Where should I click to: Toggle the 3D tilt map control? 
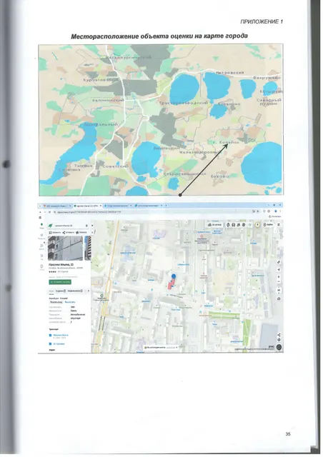pos(279,291)
